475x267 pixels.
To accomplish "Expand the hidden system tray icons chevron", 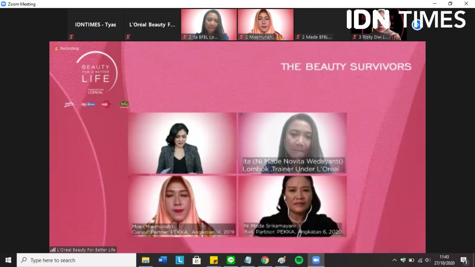I will click(x=394, y=260).
